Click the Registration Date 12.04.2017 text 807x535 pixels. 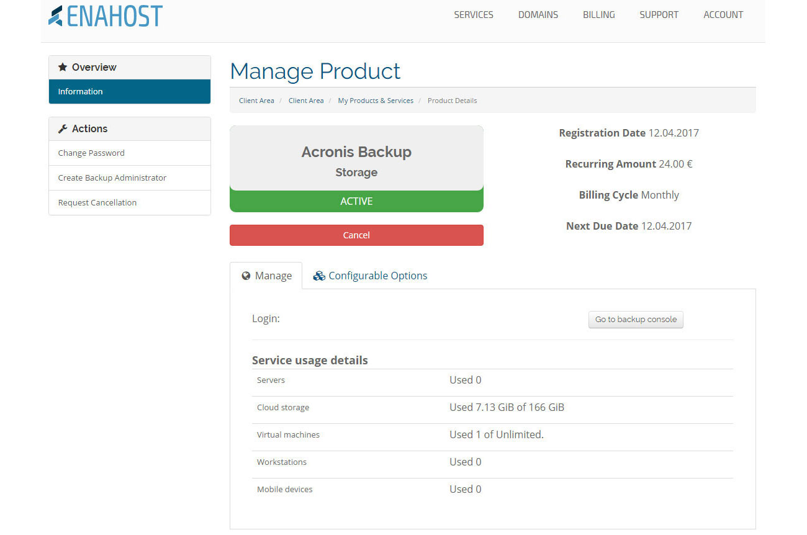pos(629,133)
